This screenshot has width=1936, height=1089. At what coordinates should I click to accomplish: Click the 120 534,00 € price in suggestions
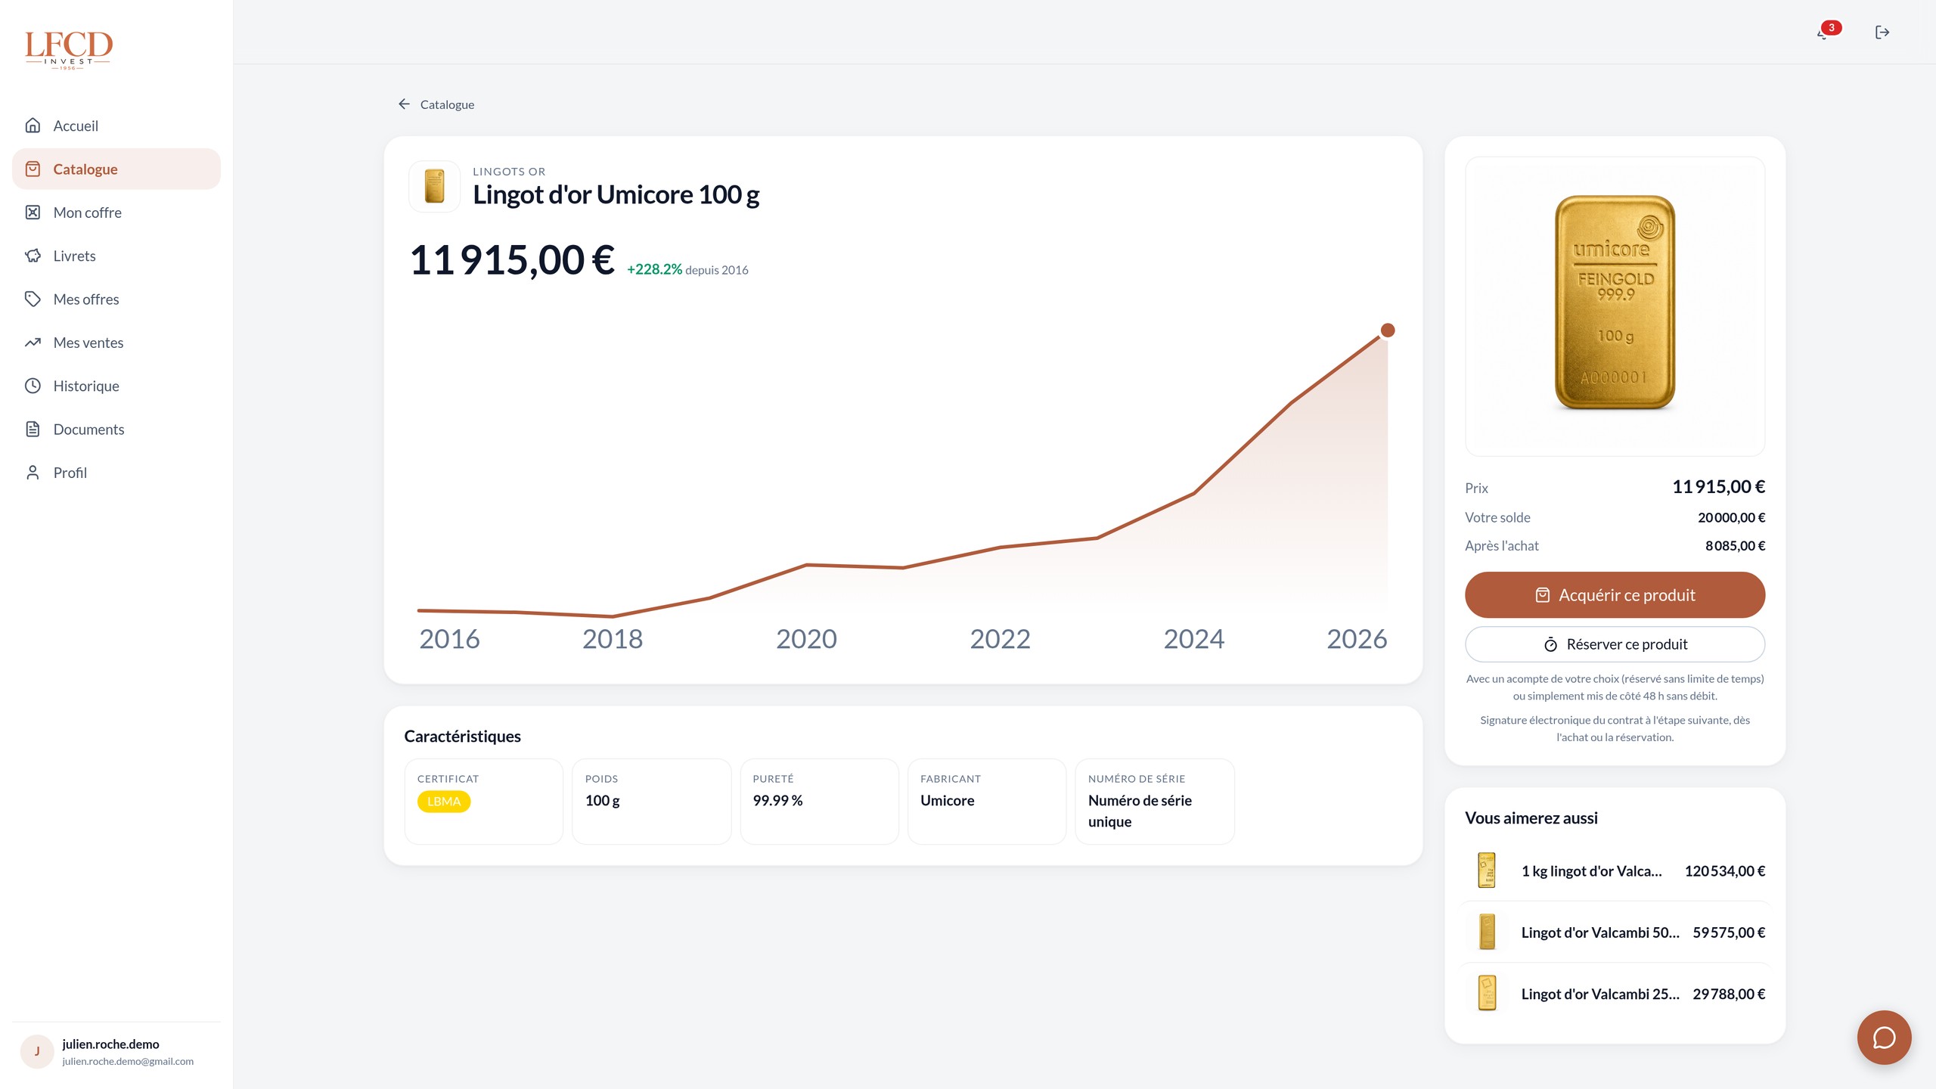tap(1724, 871)
